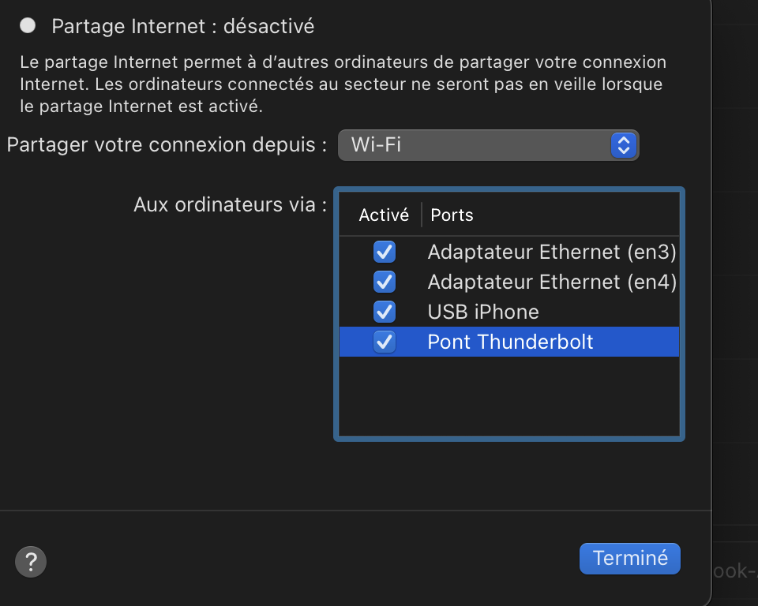Image resolution: width=758 pixels, height=606 pixels.
Task: Open the Wi-Fi connection source dropdown
Action: point(487,145)
